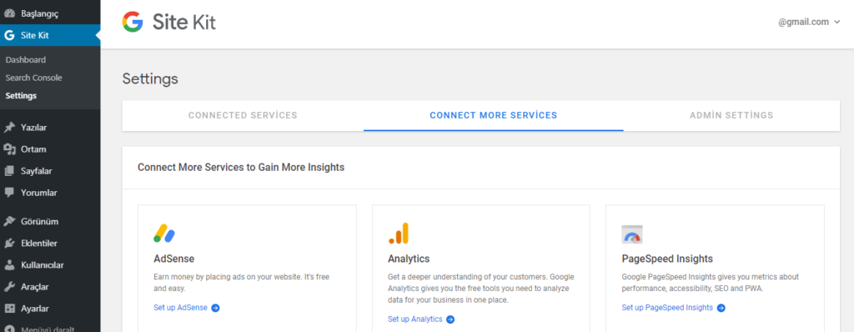Click the AdSense service icon
The image size is (854, 332).
(164, 234)
